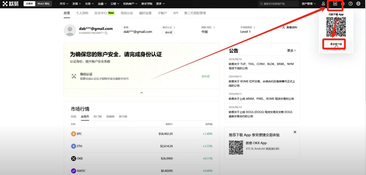
Task: Click the header search input field
Action: (279, 4)
